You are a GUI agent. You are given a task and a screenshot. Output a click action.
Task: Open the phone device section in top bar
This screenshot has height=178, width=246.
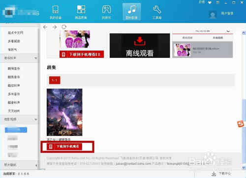pos(56,12)
